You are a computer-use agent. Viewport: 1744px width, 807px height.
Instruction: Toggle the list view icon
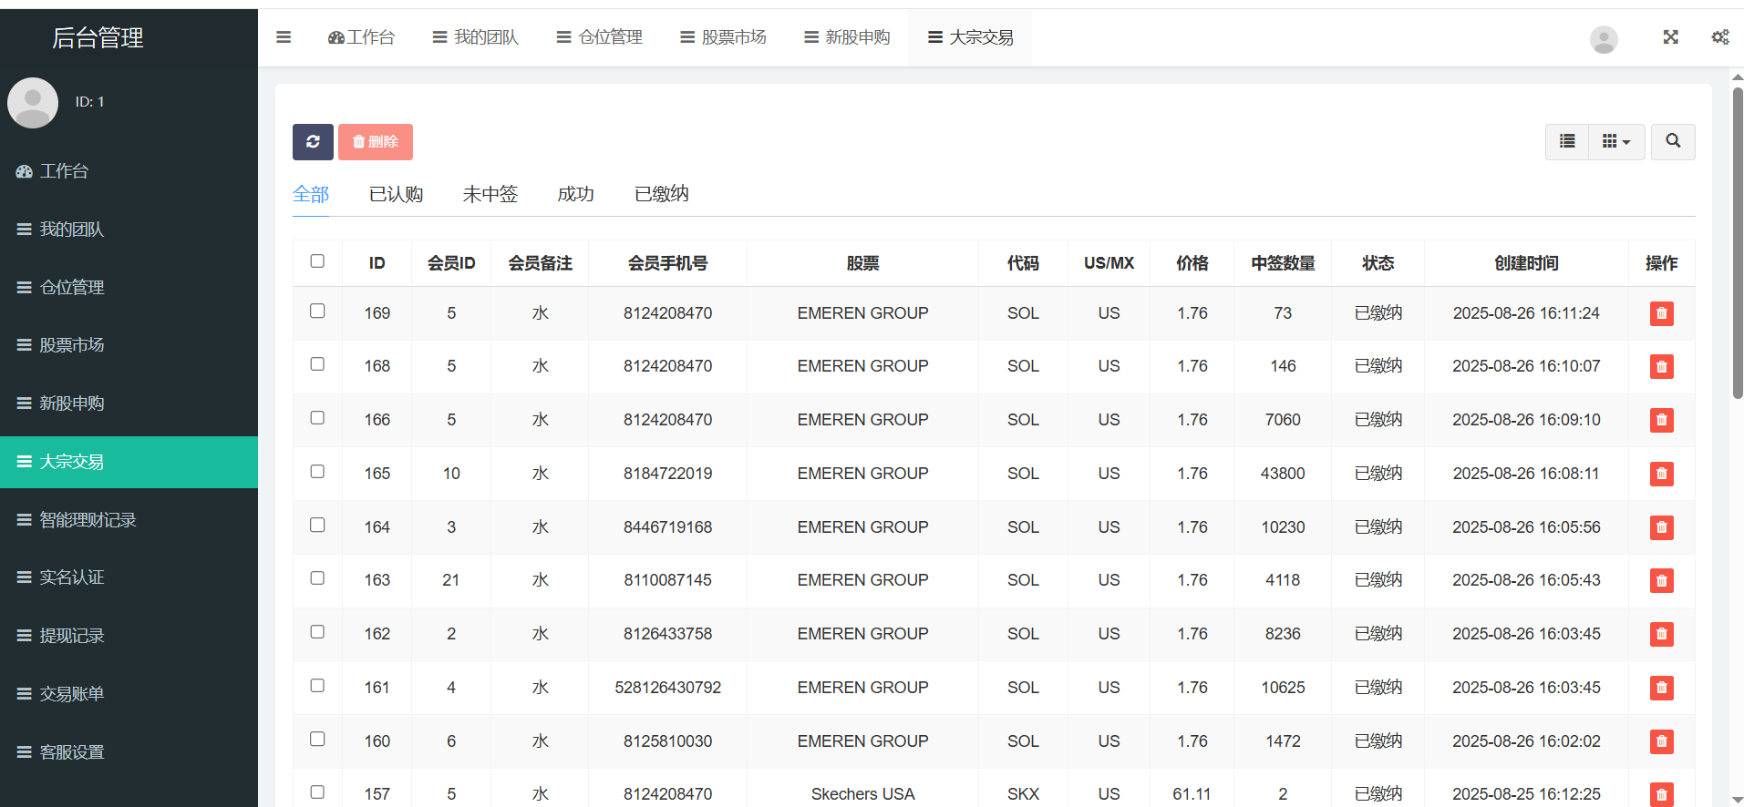point(1567,141)
